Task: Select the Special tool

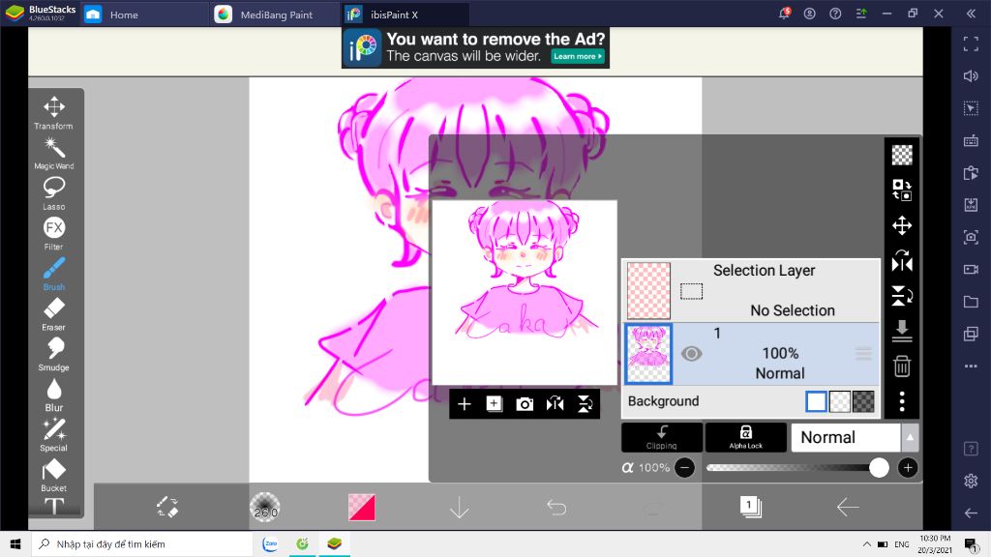Action: 54,435
